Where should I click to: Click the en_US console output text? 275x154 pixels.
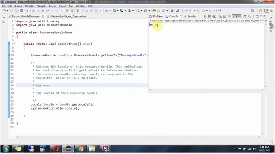(154, 25)
